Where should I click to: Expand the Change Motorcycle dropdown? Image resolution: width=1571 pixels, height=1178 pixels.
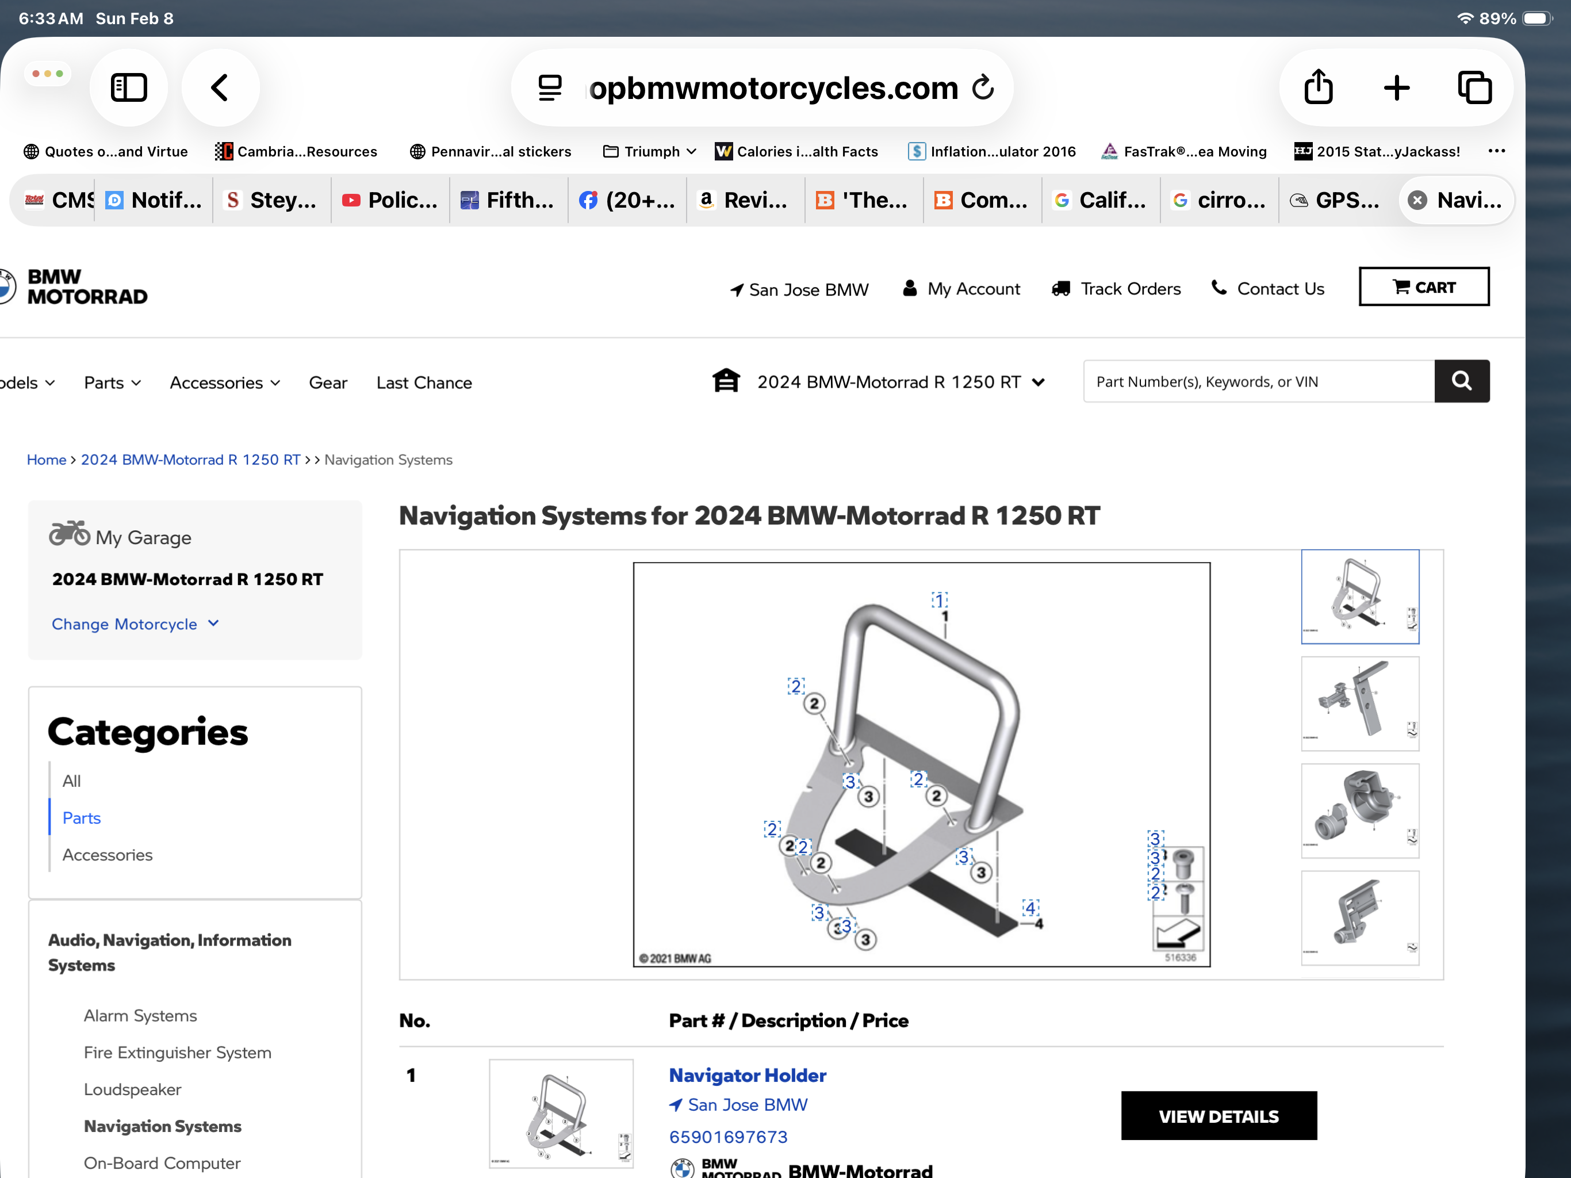[135, 624]
